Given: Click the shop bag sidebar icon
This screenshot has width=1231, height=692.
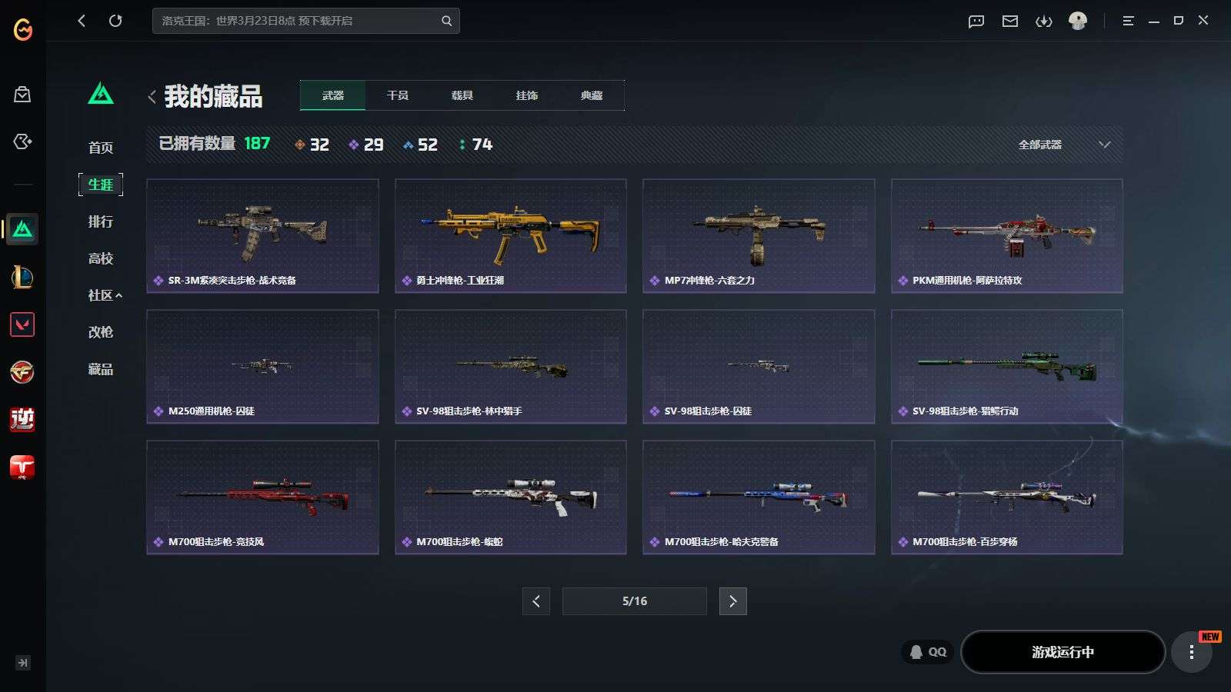Looking at the screenshot, I should coord(22,94).
